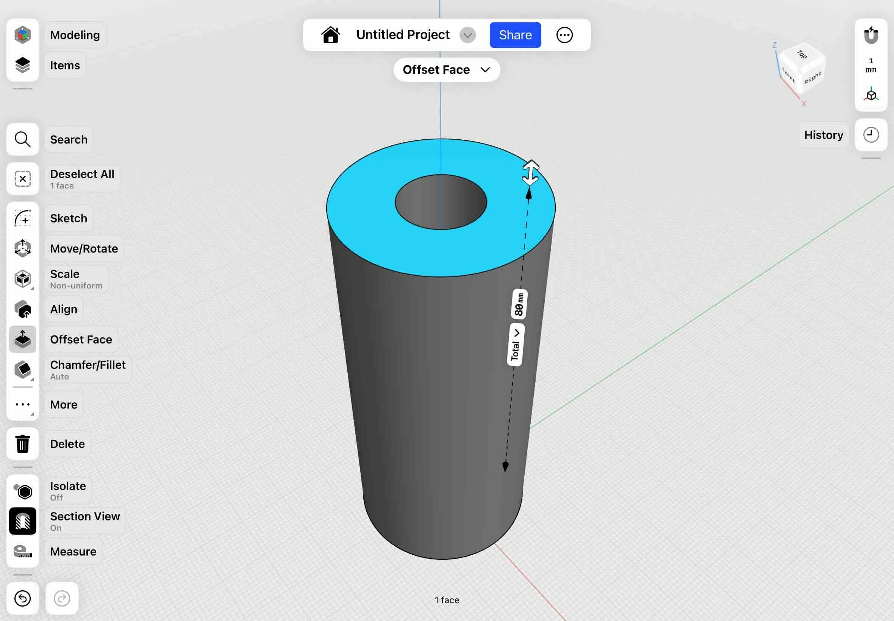Switch to the Items panel

click(x=23, y=66)
